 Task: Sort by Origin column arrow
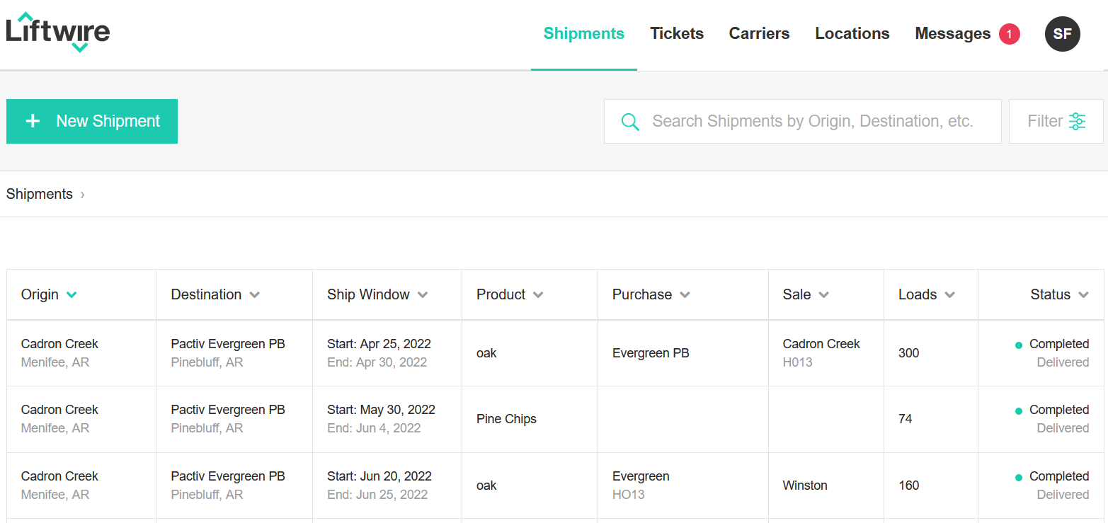point(71,295)
